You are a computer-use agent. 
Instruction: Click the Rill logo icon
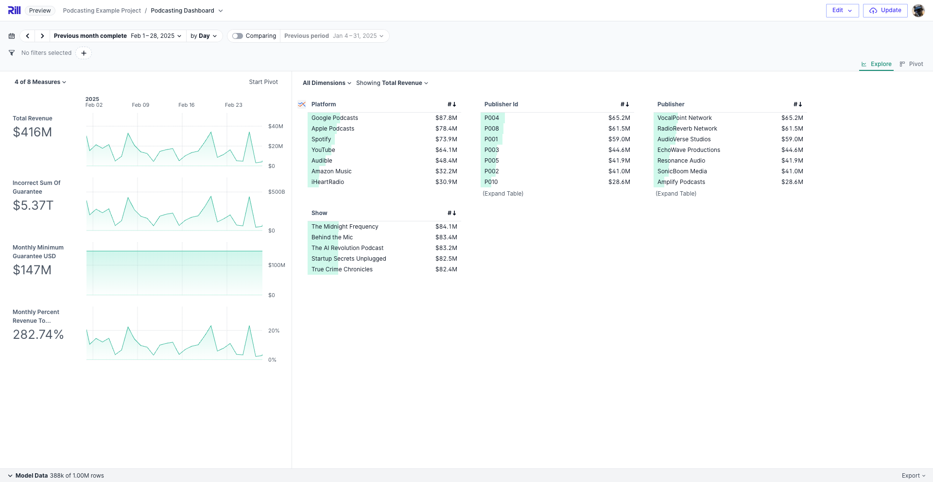point(14,10)
